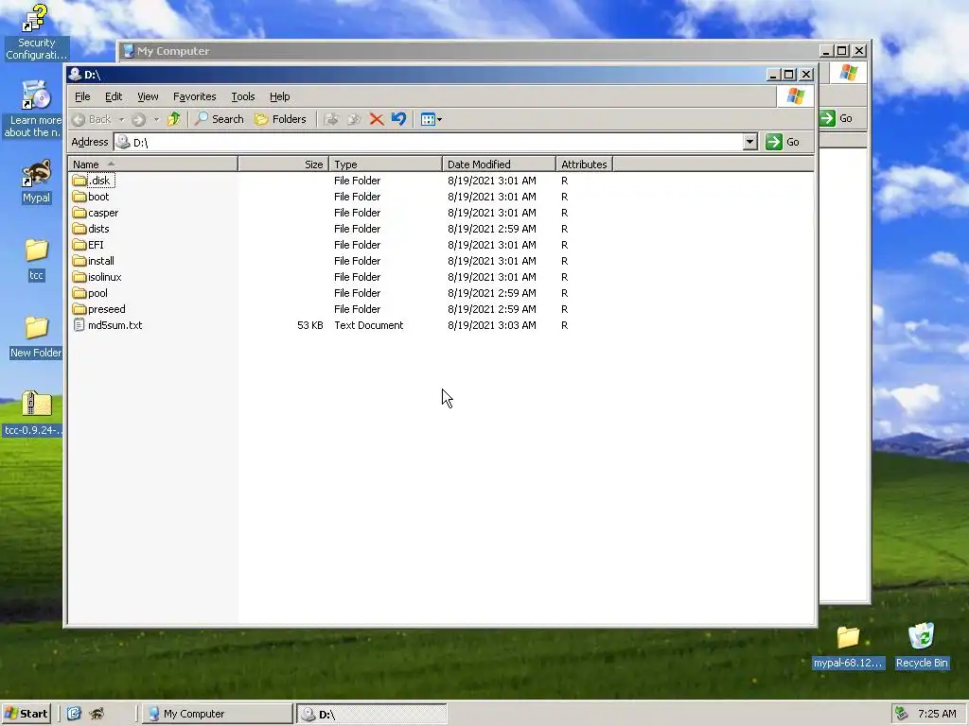Switch to My Computer taskbar button
The width and height of the screenshot is (969, 726).
(x=217, y=714)
